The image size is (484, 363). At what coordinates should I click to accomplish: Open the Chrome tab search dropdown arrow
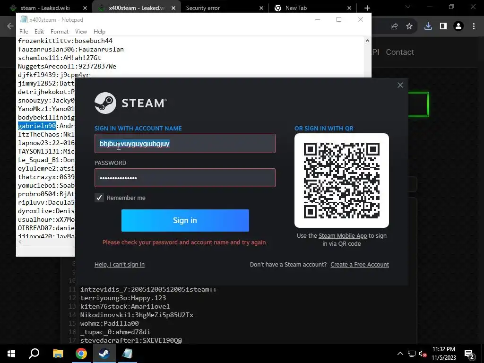point(408,7)
